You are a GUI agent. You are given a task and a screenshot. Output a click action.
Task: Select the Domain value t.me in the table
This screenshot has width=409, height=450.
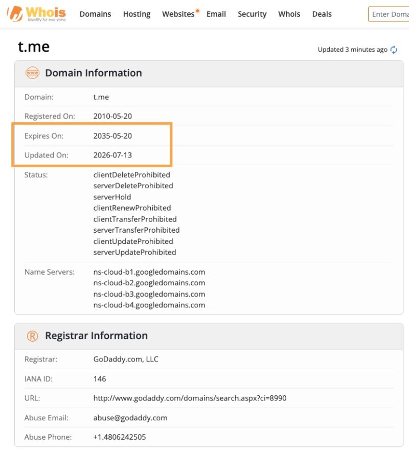(101, 97)
